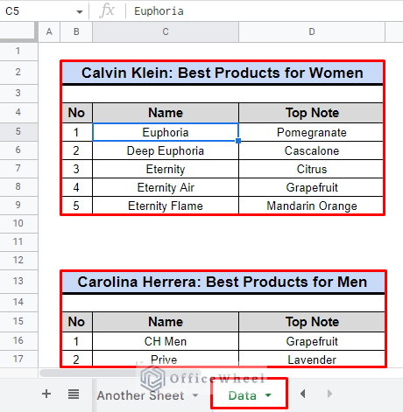This screenshot has width=403, height=412.
Task: Click the No header in row 15
Action: click(x=77, y=322)
